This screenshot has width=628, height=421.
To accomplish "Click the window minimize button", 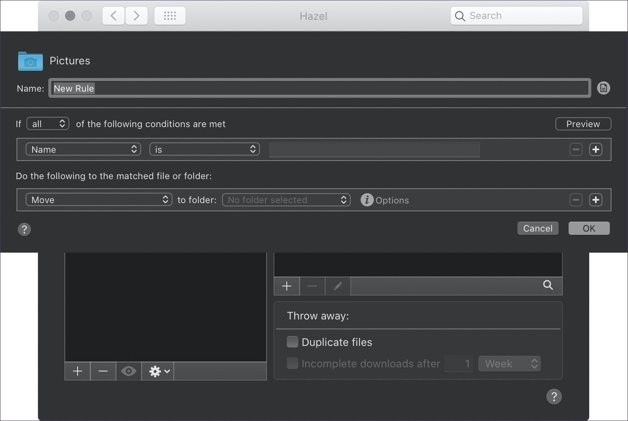I will 70,16.
